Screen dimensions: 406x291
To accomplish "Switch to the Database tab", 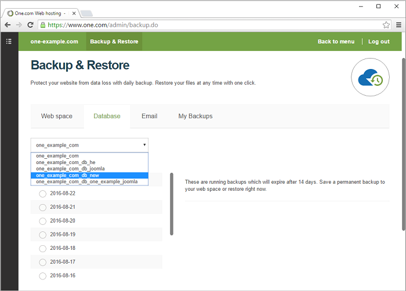I will point(107,117).
